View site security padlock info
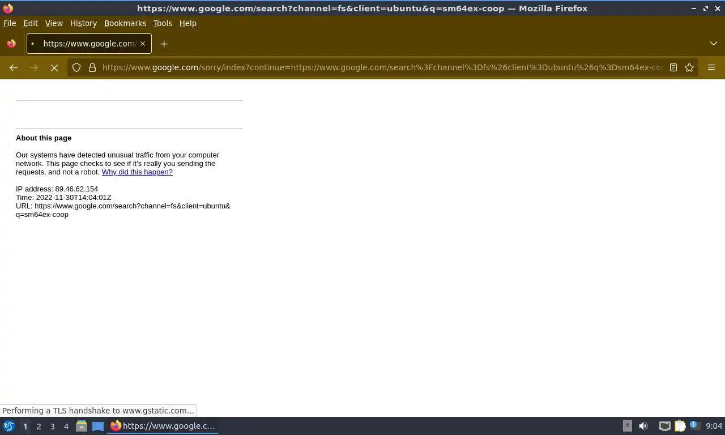Screen dimensions: 725x435 [92, 67]
